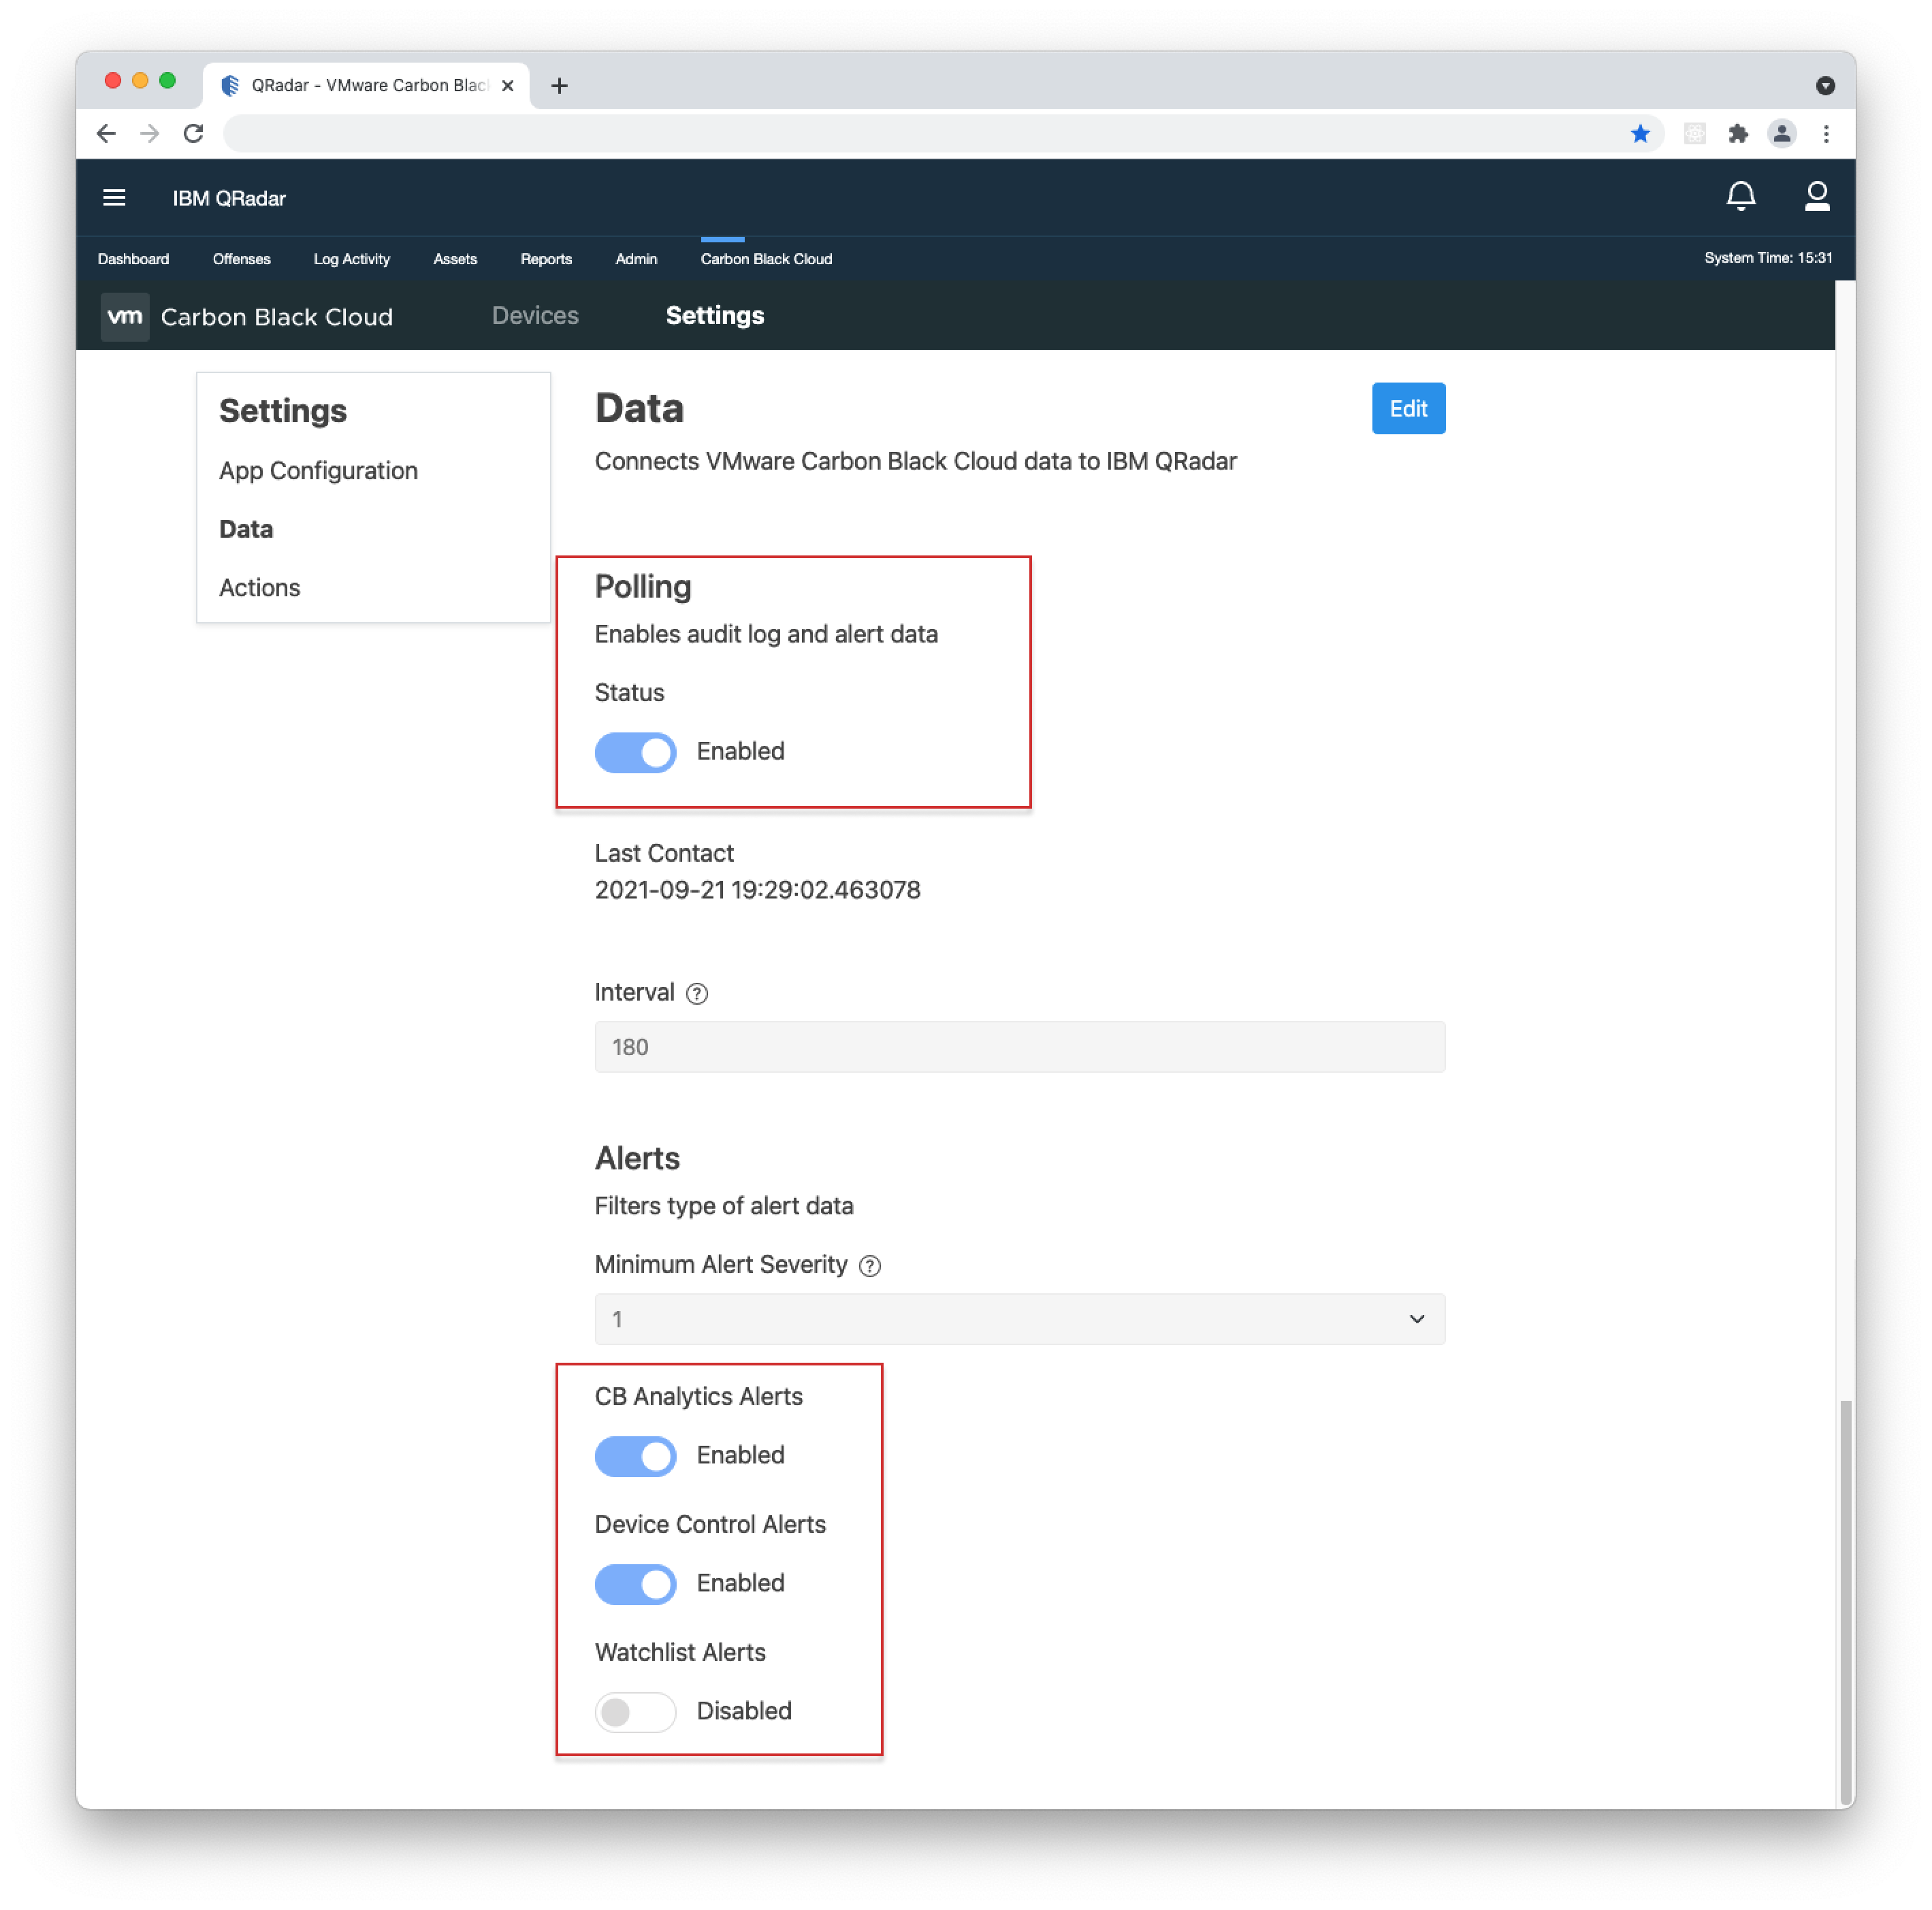Image resolution: width=1932 pixels, height=1910 pixels.
Task: Click the browser forward arrow
Action: [150, 133]
